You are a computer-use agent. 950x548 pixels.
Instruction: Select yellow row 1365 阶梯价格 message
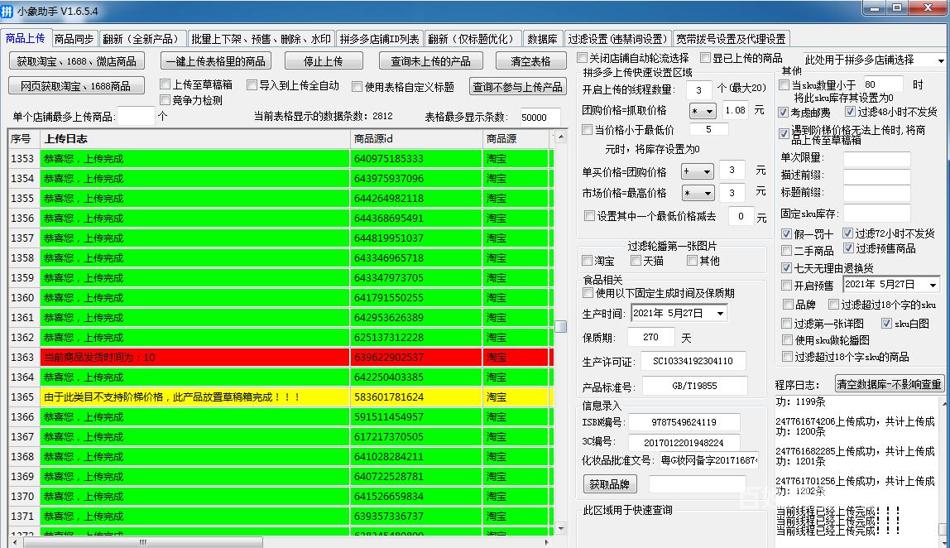(281, 397)
